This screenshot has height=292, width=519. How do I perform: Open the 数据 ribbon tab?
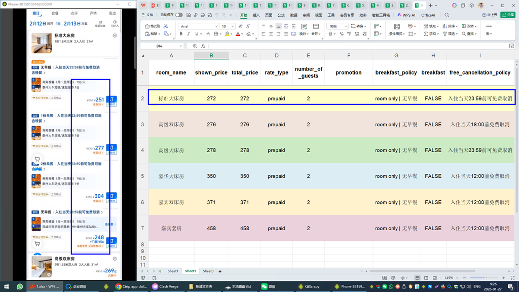click(293, 15)
